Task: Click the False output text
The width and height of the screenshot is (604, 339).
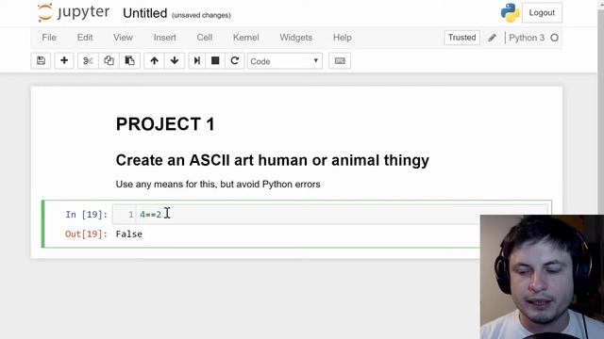Action: coord(129,234)
